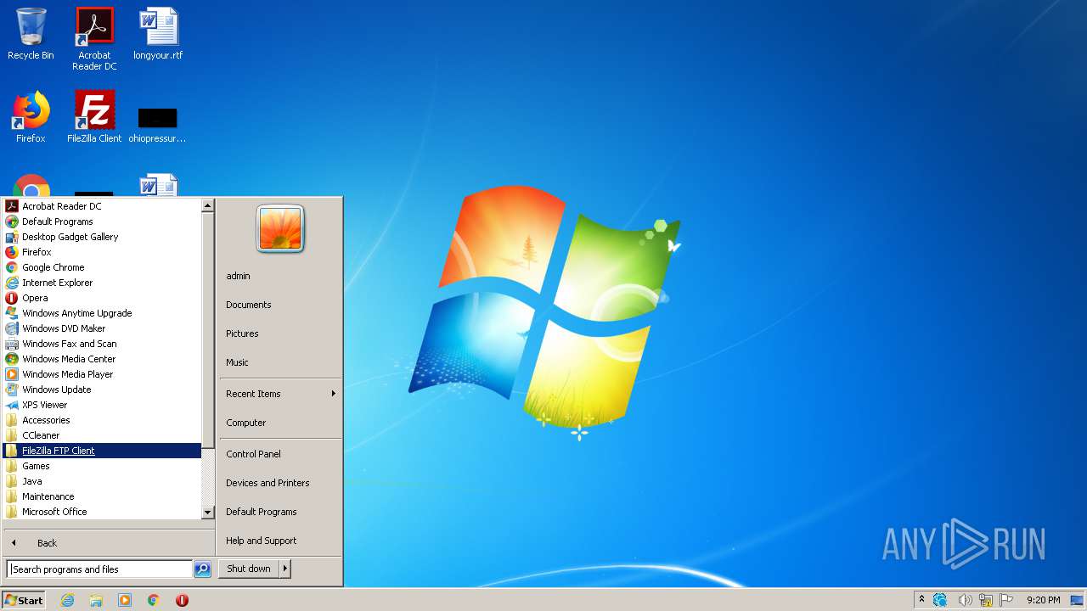Open Documents from the Start menu
The image size is (1087, 611).
(x=280, y=305)
